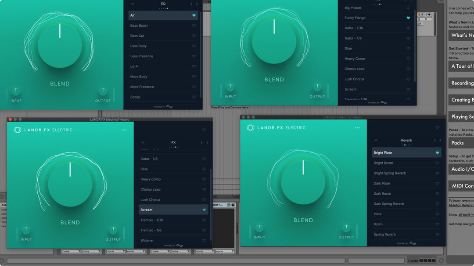474x266 pixels.
Task: Open the What's New lesson button
Action: tap(461, 35)
